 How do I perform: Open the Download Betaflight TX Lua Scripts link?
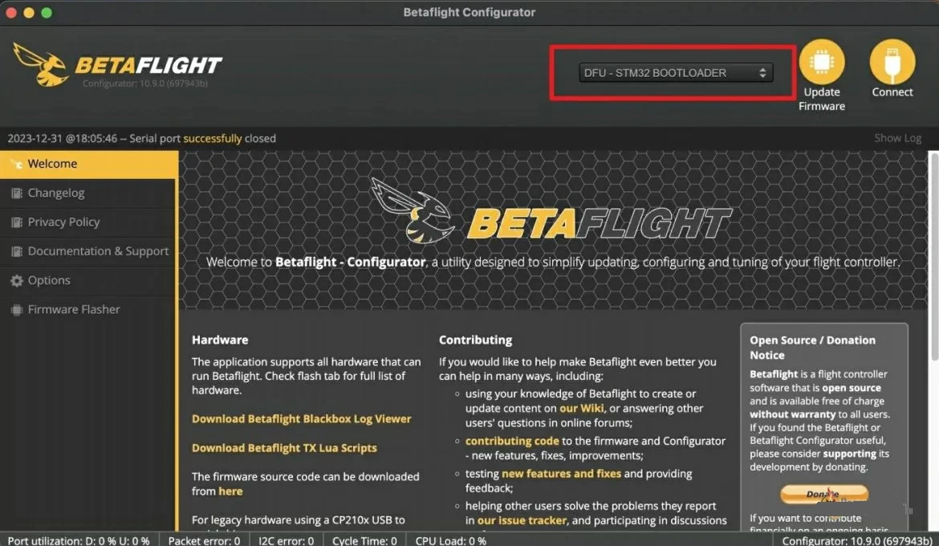pyautogui.click(x=284, y=448)
